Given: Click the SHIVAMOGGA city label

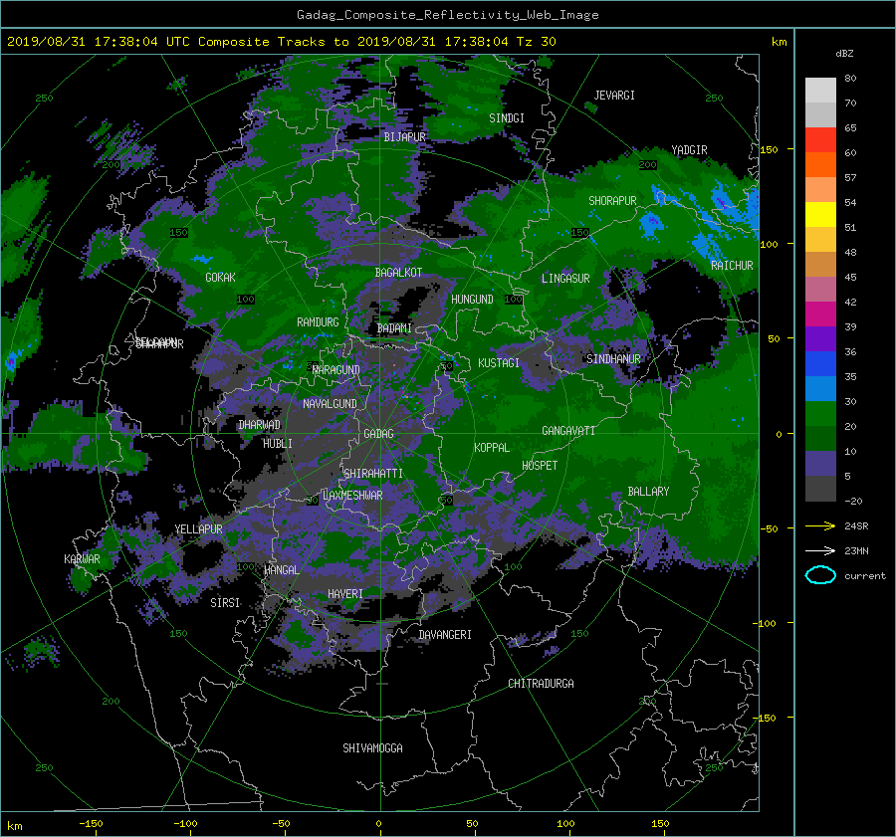Looking at the screenshot, I should (x=372, y=748).
